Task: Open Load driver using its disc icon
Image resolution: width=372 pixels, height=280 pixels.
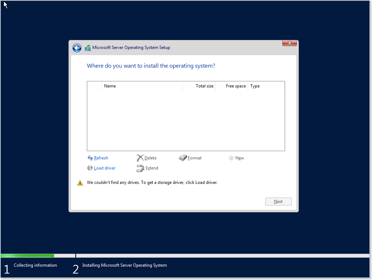Action: 90,168
